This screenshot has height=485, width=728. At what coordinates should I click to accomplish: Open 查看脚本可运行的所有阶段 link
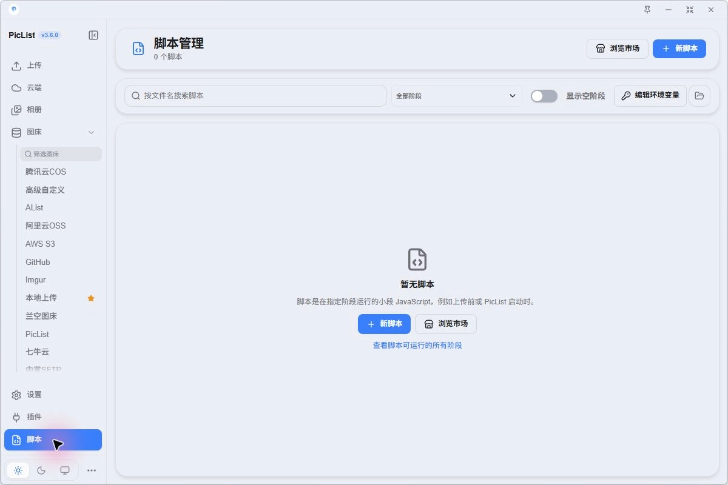(x=417, y=345)
